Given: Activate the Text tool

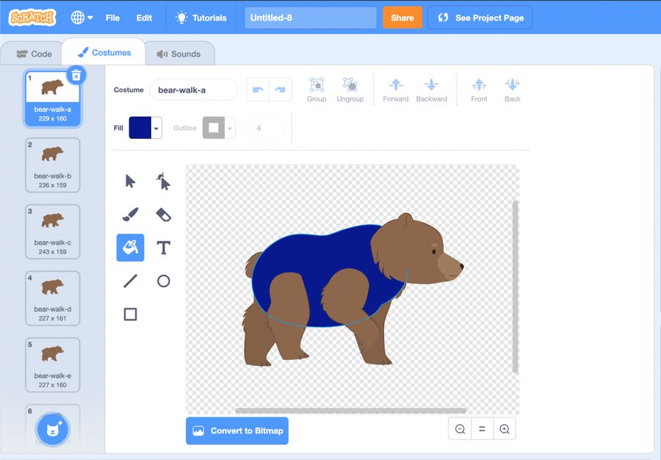Looking at the screenshot, I should [163, 248].
